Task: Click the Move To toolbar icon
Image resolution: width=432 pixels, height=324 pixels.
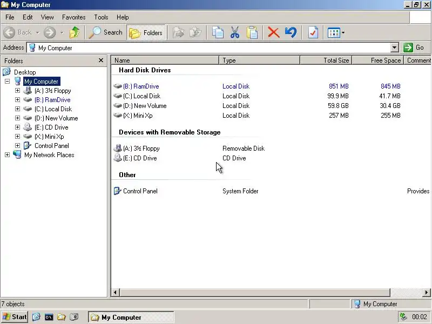Action: pos(179,32)
